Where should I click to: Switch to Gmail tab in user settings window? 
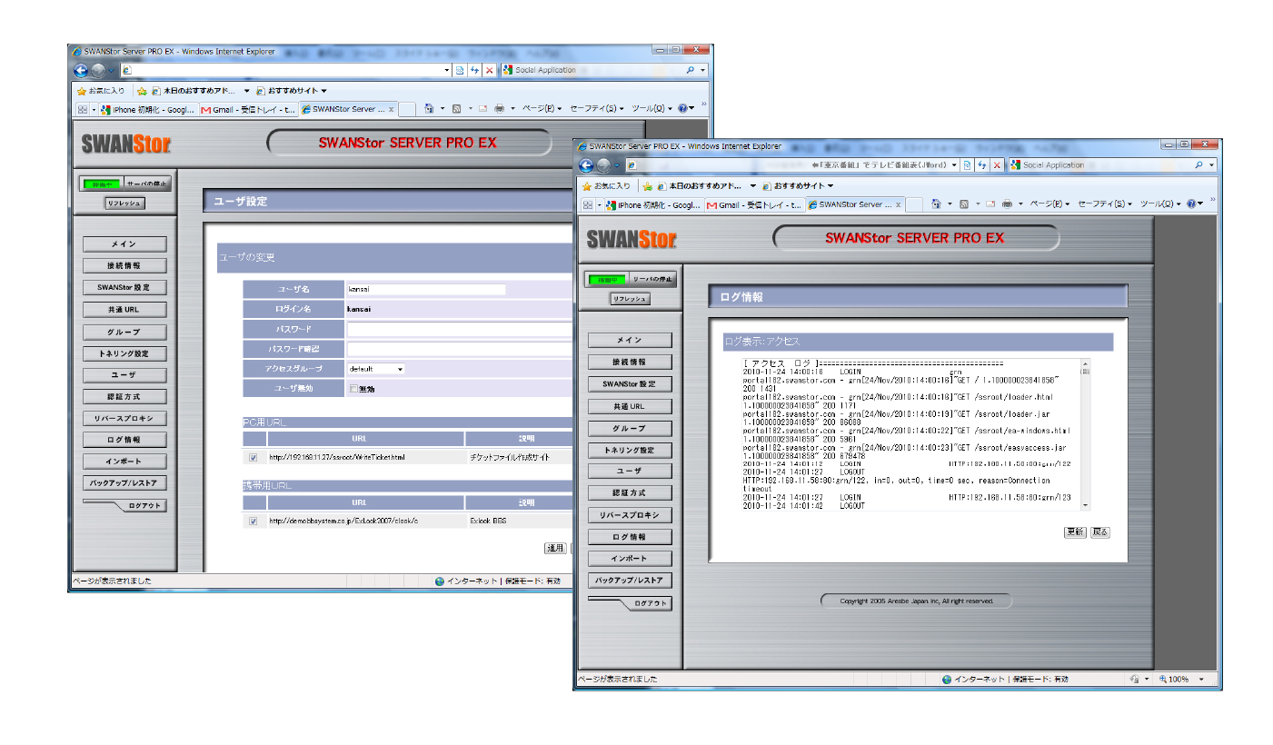click(x=248, y=109)
